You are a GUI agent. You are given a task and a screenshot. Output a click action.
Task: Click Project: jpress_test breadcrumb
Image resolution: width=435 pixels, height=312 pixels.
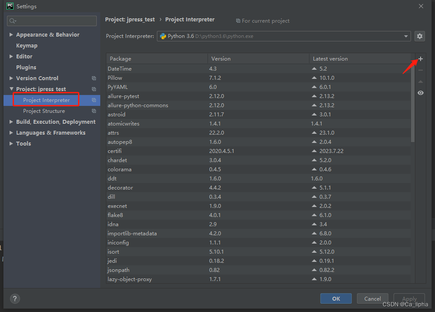point(130,20)
